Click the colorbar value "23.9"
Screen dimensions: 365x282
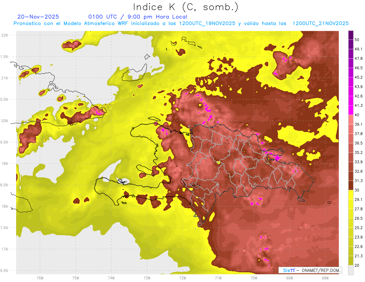[359, 237]
